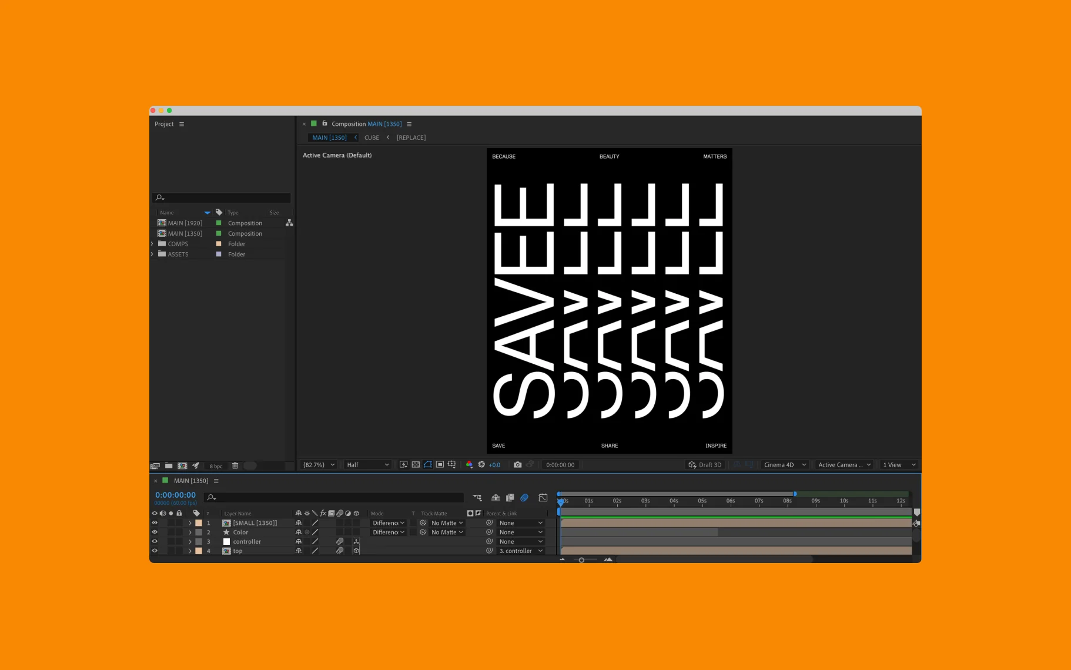Click the preview time 0:00:00:00 in viewer

pos(560,464)
